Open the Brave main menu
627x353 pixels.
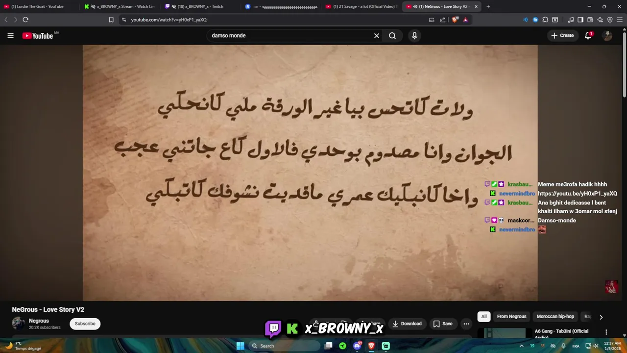[620, 20]
